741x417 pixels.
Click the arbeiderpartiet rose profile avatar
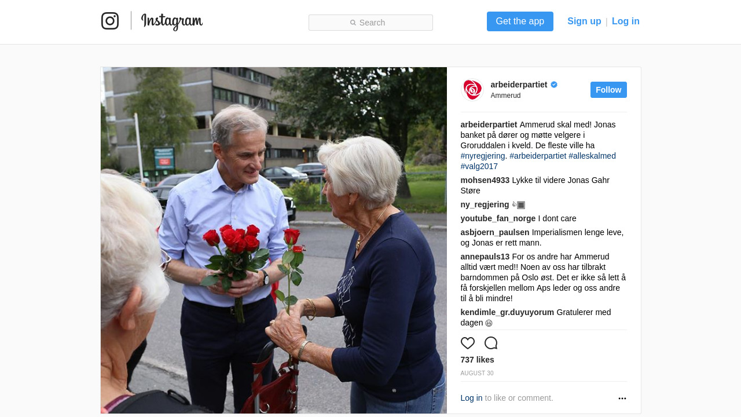coord(472,90)
